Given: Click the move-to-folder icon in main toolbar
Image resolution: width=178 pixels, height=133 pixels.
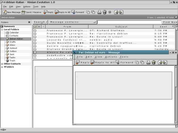Looking at the screenshot, I should point(88,12).
